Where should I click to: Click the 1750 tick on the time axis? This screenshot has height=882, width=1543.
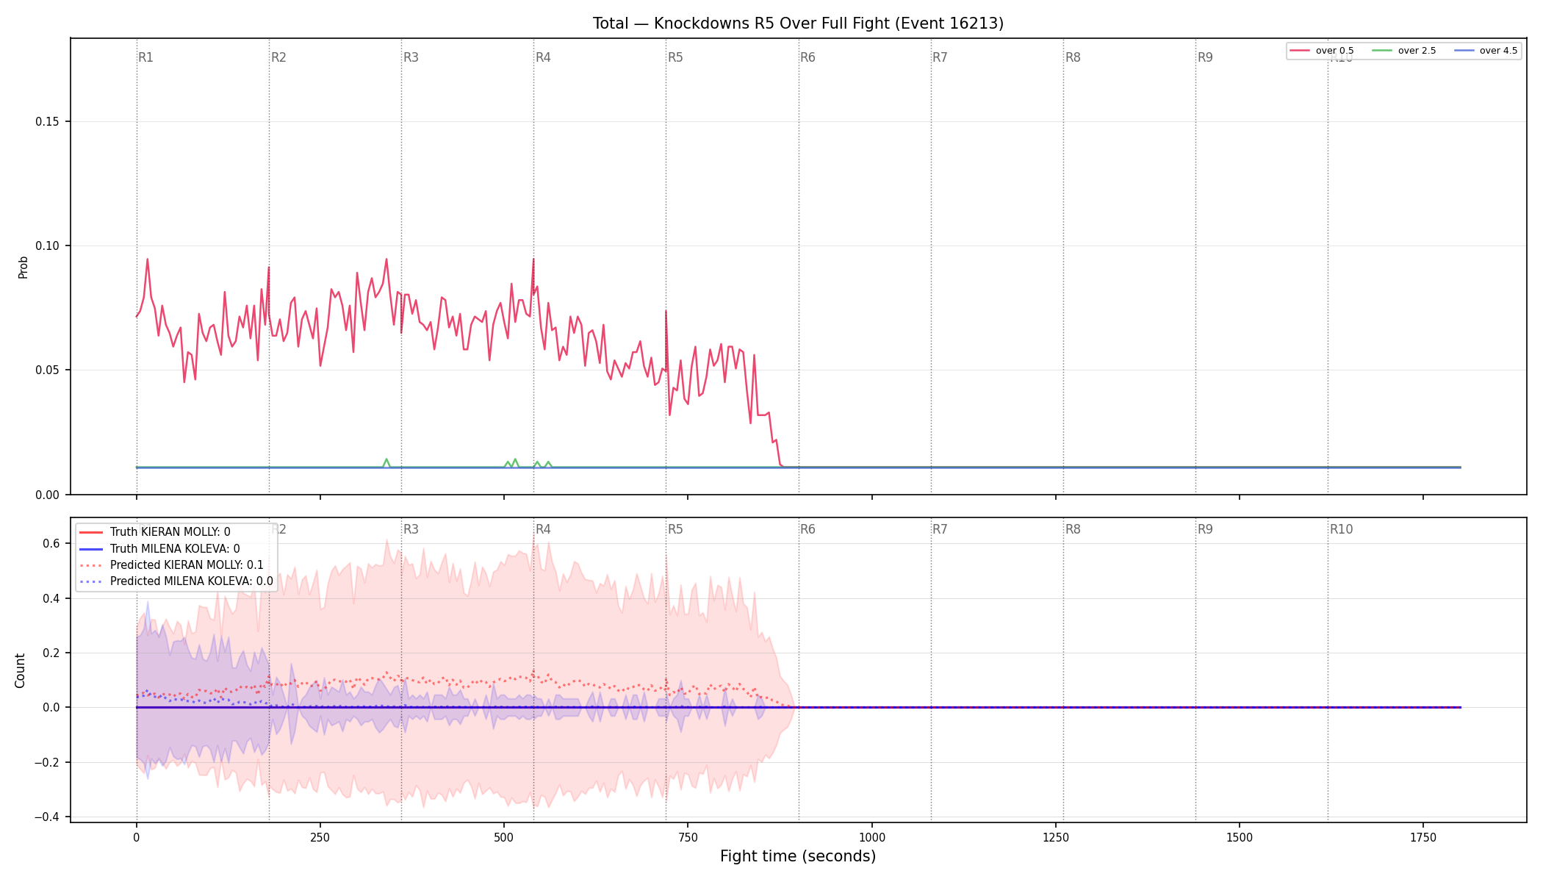1423,837
